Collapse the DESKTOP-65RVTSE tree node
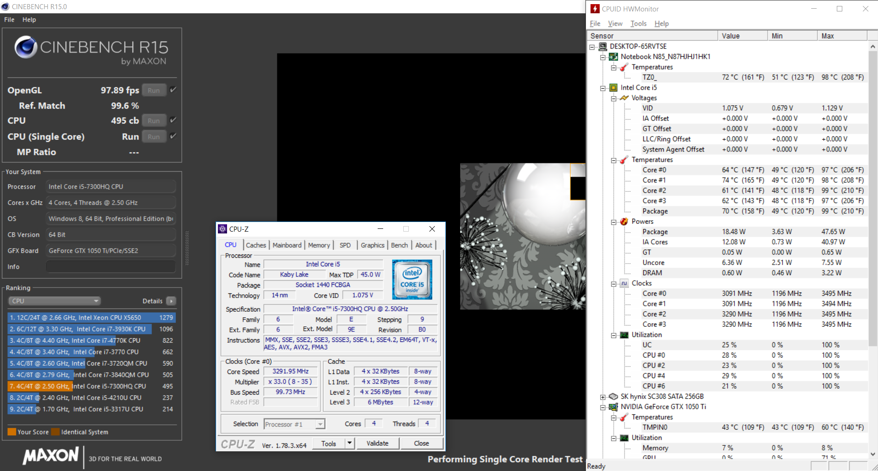 coord(592,47)
